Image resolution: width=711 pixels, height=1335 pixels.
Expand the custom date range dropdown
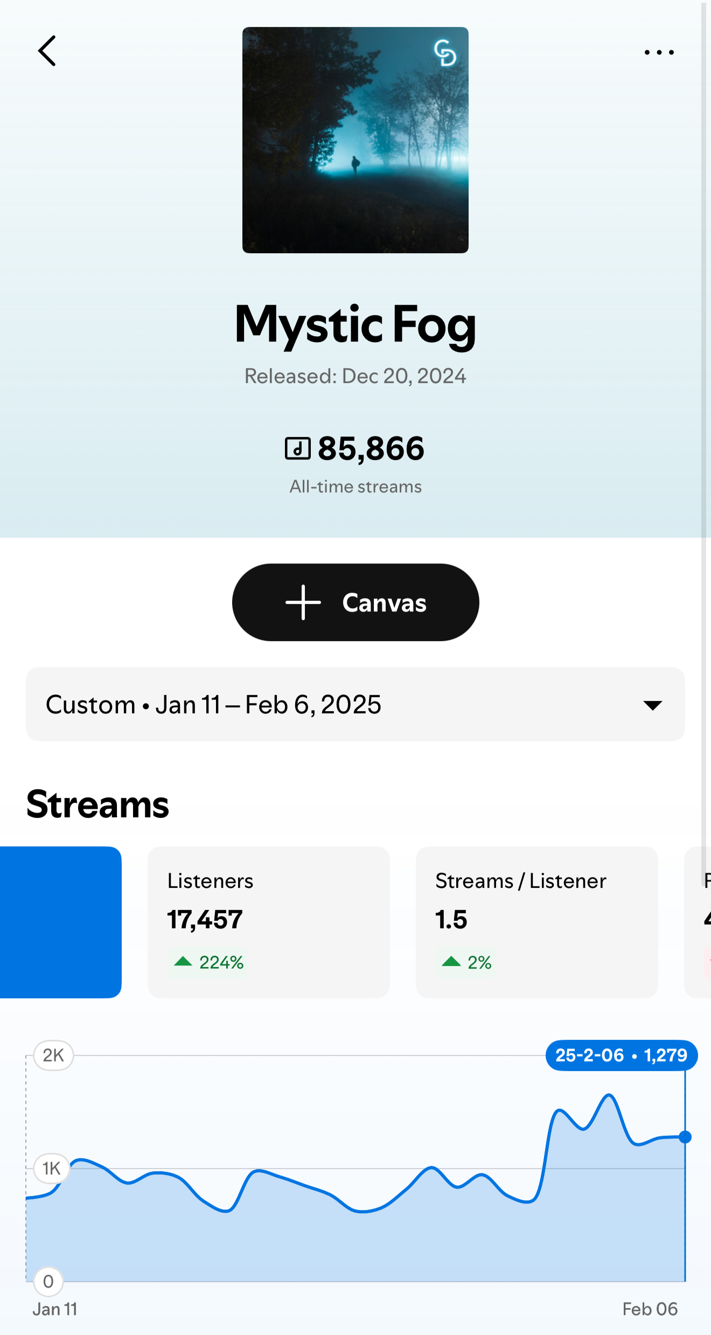click(x=355, y=704)
